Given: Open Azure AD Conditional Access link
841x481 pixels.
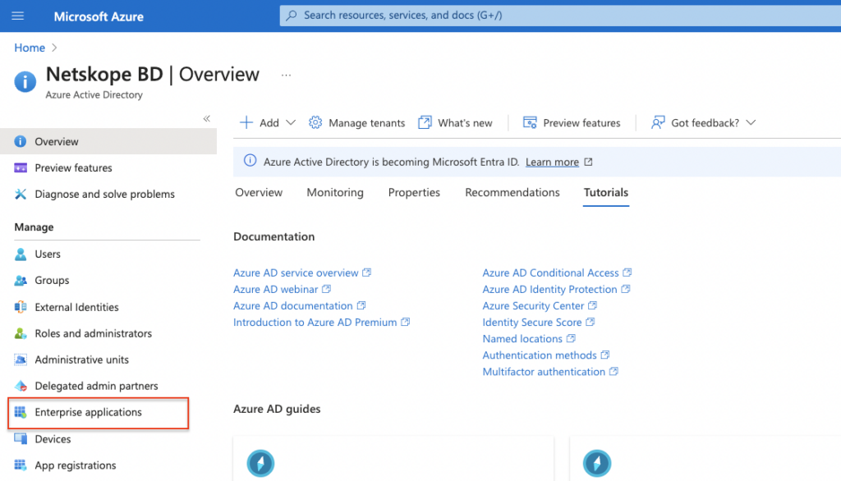Looking at the screenshot, I should [550, 273].
